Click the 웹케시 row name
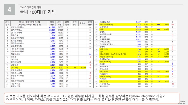This screenshot has width=188, height=105. 102,47
